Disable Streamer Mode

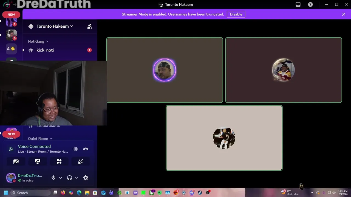click(x=236, y=14)
